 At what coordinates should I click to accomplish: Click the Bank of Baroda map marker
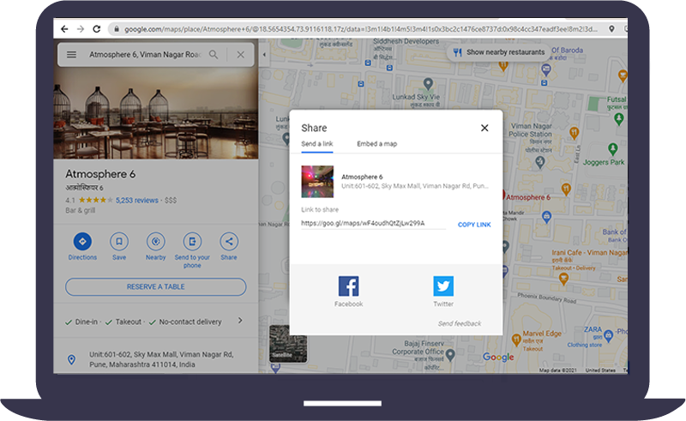546,69
